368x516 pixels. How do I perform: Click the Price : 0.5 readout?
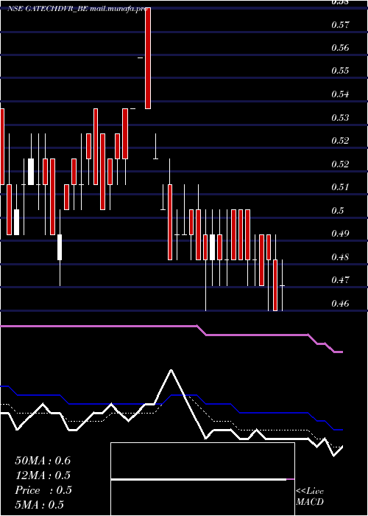[43, 490]
